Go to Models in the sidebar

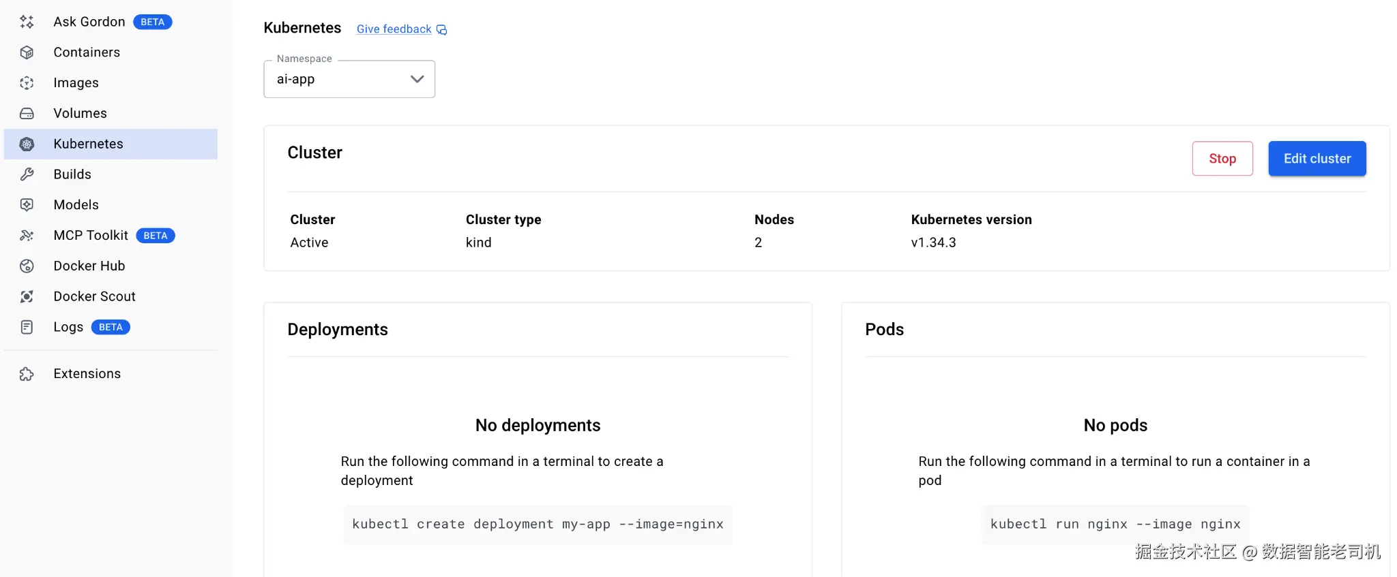tap(111, 205)
